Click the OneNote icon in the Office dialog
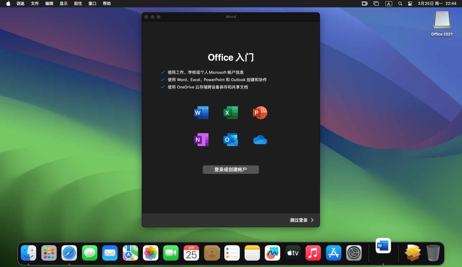The height and width of the screenshot is (267, 462). coord(201,140)
